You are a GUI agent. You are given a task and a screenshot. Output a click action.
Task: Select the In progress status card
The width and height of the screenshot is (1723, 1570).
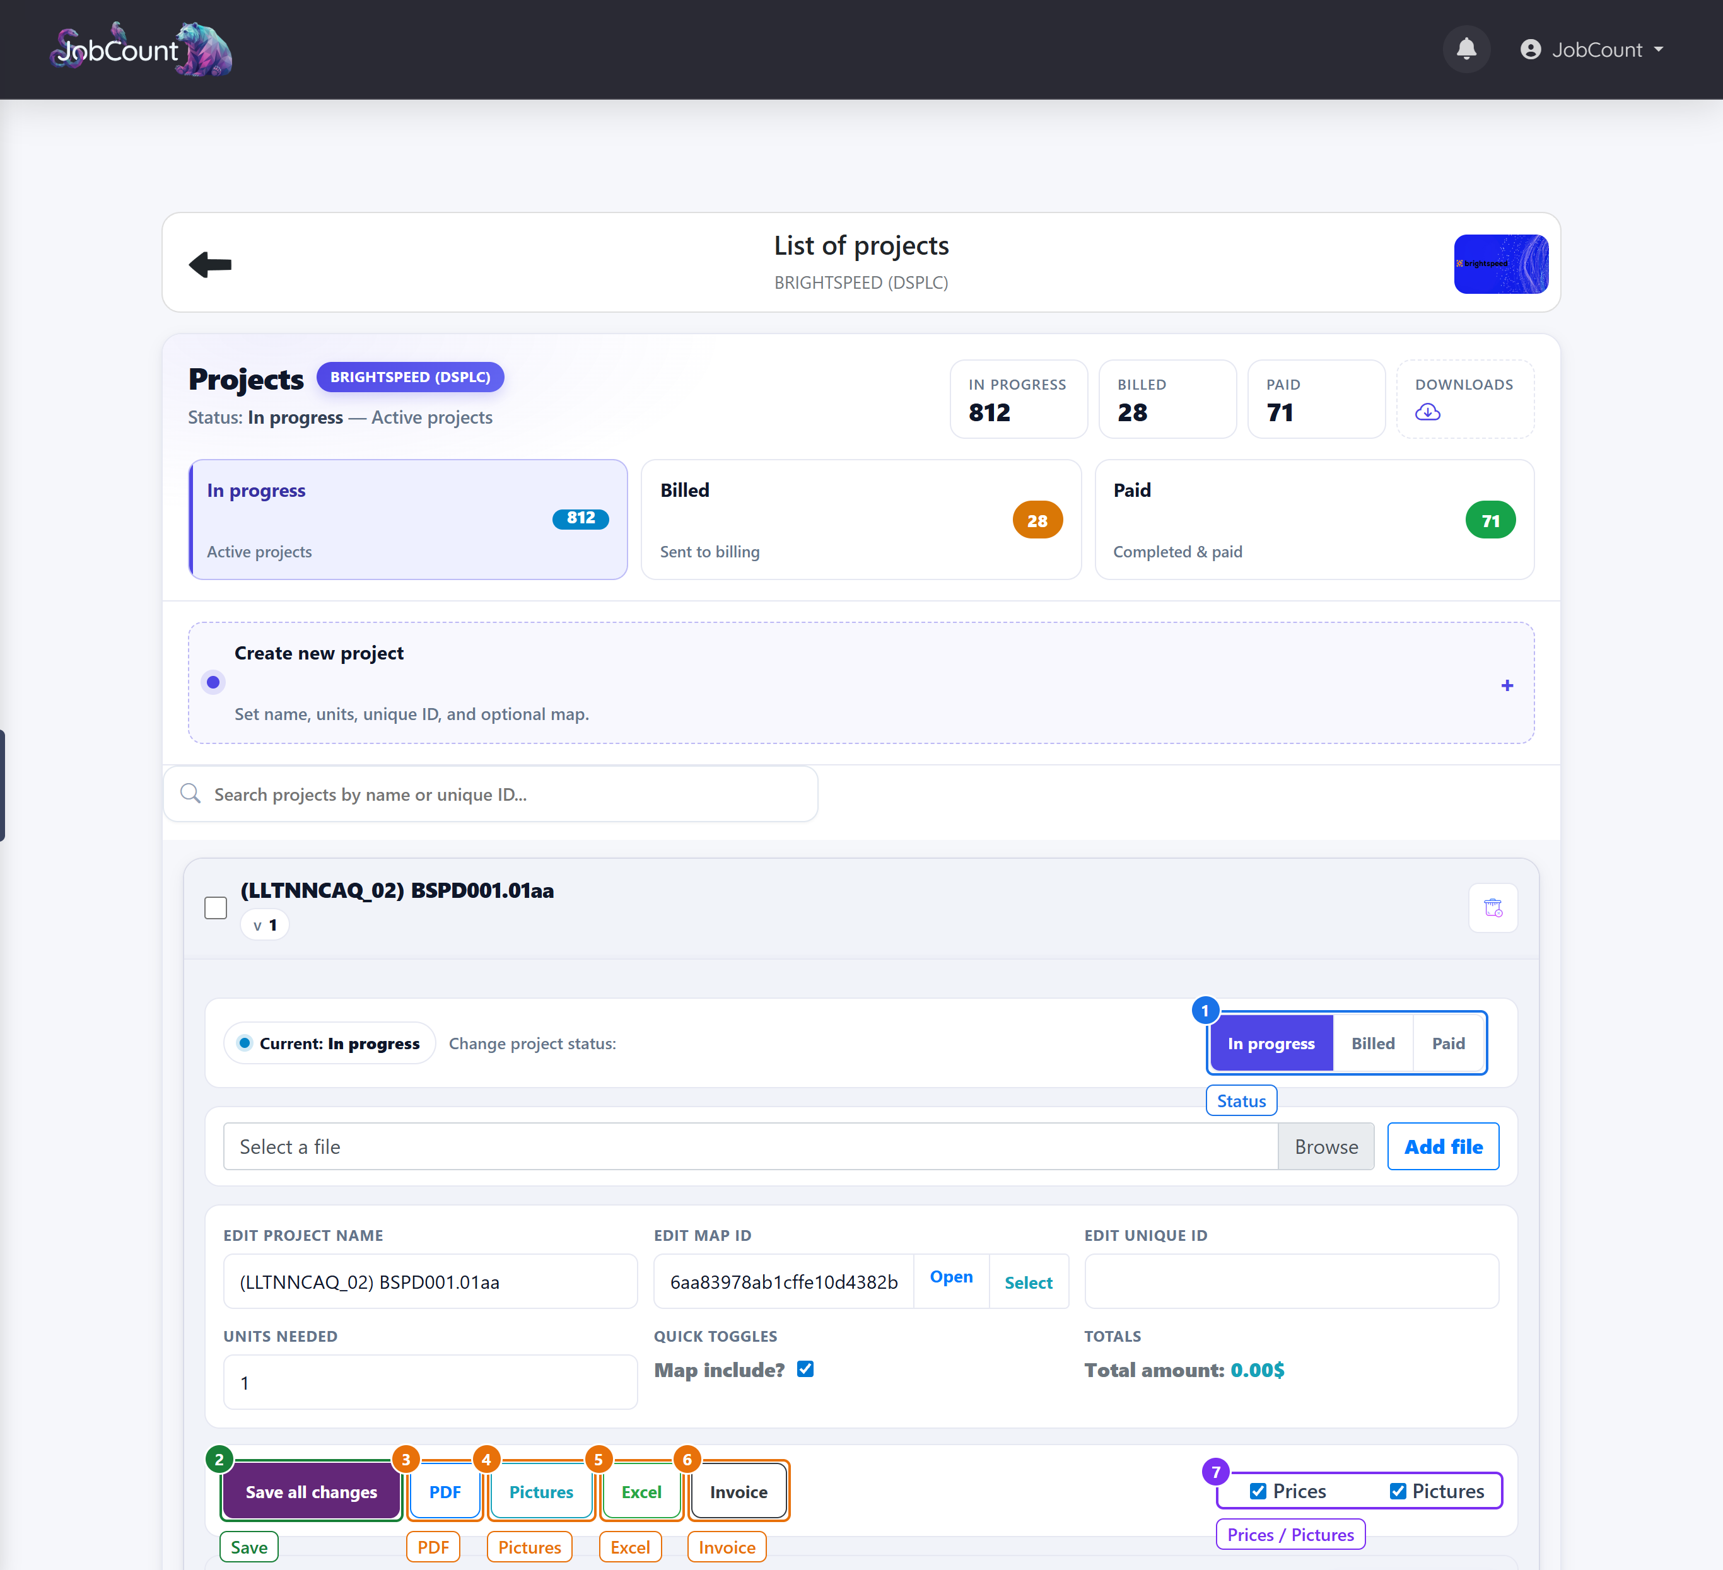click(409, 520)
